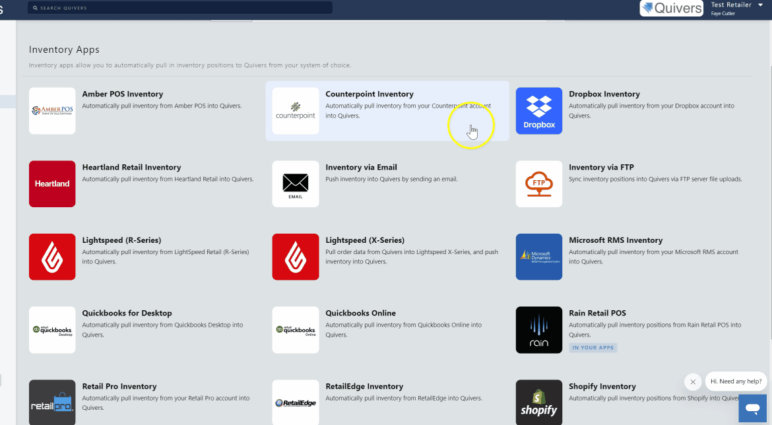The width and height of the screenshot is (772, 425).
Task: Choose the FTP cloud icon
Action: pyautogui.click(x=539, y=183)
